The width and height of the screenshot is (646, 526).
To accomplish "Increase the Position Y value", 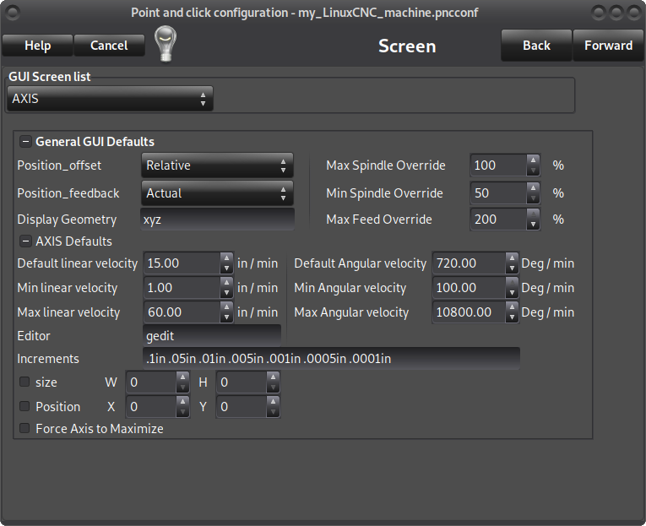I will (273, 402).
